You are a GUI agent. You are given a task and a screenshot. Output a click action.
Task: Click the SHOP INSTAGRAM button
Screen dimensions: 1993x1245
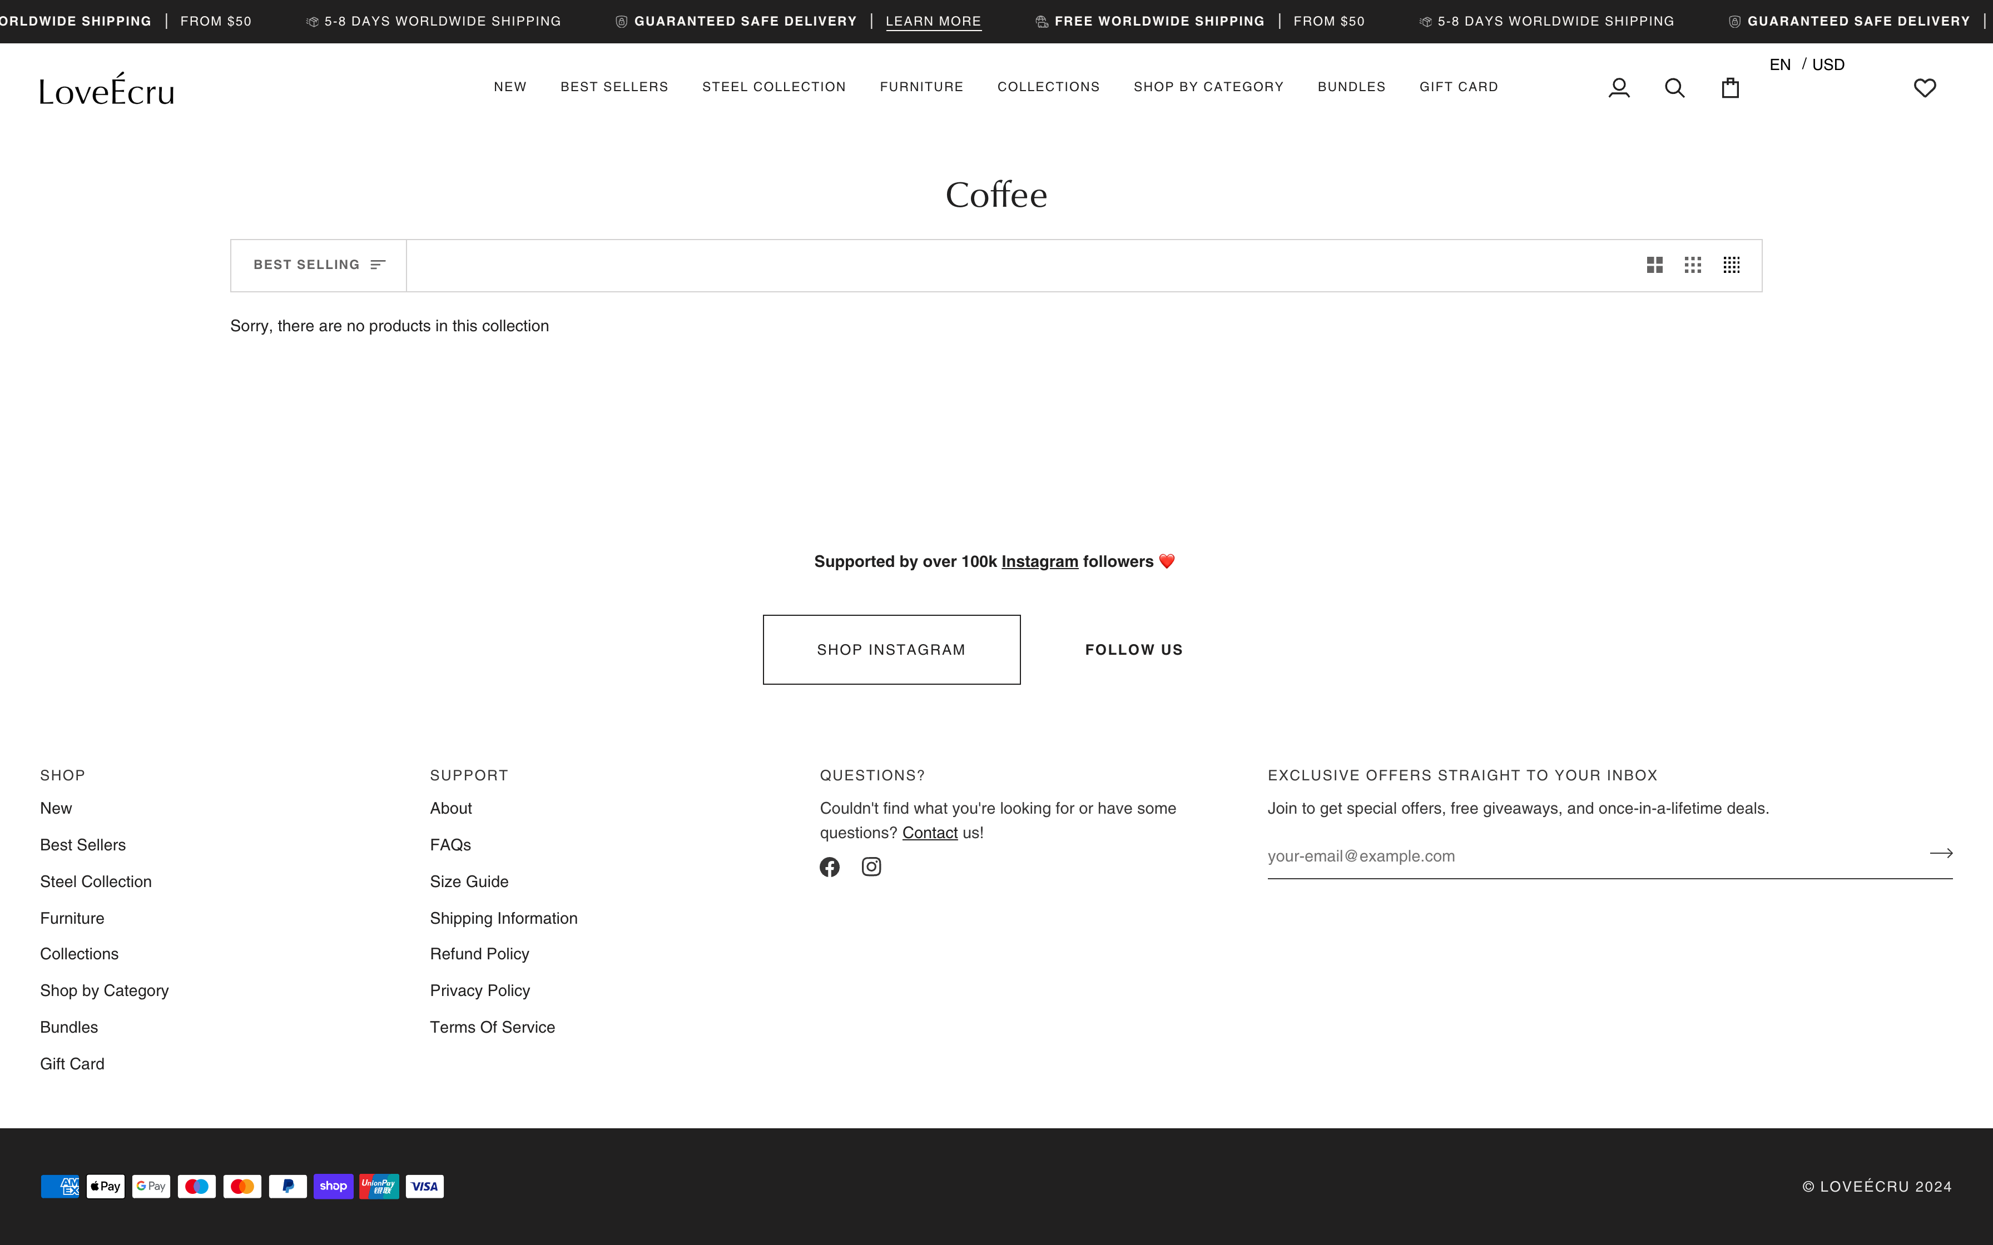(x=891, y=649)
